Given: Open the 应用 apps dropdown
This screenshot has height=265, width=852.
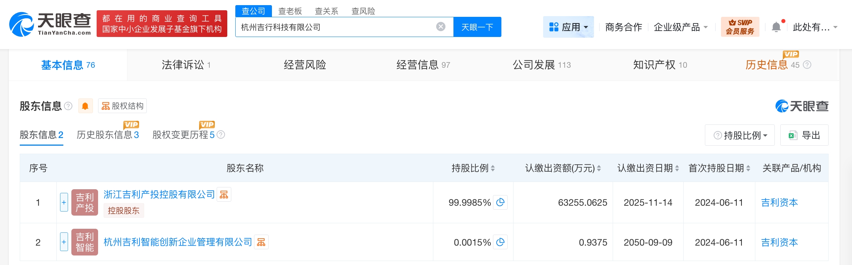Looking at the screenshot, I should (568, 27).
